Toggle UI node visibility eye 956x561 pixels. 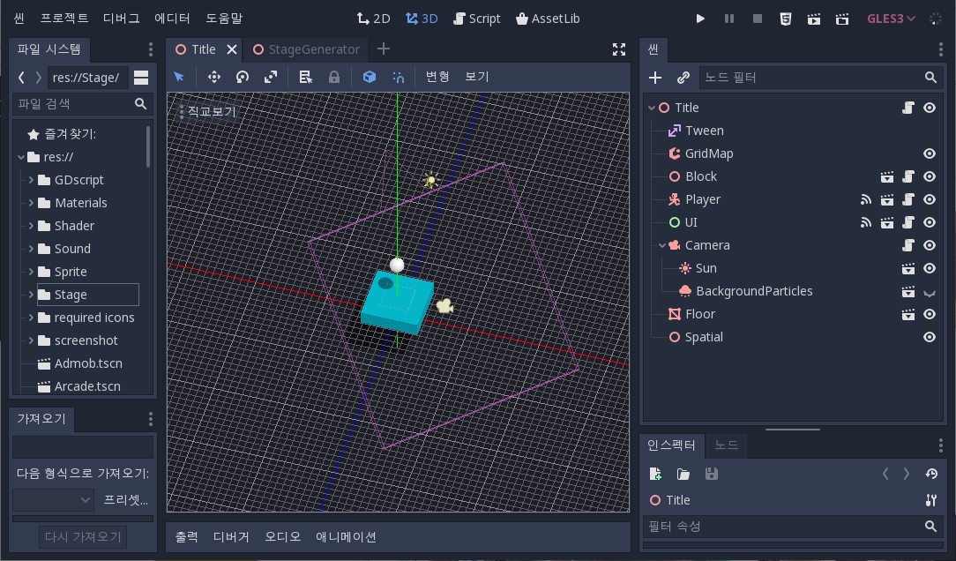tap(930, 222)
